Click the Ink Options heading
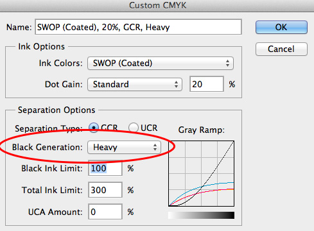 click(x=41, y=46)
